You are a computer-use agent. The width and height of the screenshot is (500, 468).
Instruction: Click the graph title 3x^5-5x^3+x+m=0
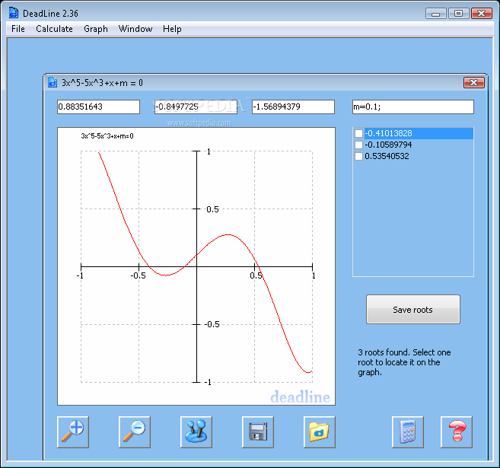point(107,136)
